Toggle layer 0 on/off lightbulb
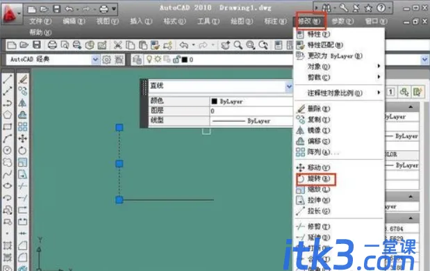This screenshot has width=430, height=271. [149, 59]
